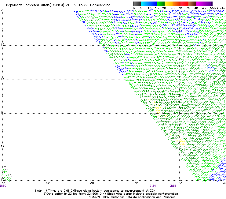Click the latitude axis label '18'
This screenshot has height=199, width=226.
coord(2,44)
